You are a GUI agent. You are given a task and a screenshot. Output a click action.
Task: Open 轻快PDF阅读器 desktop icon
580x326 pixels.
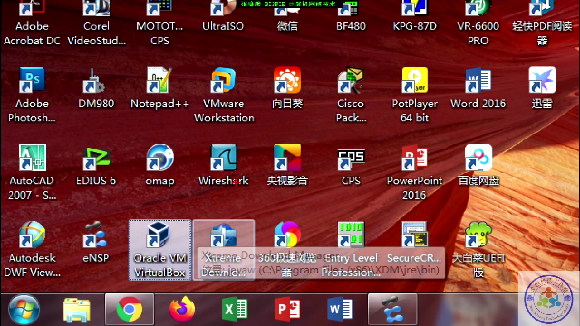pyautogui.click(x=542, y=23)
